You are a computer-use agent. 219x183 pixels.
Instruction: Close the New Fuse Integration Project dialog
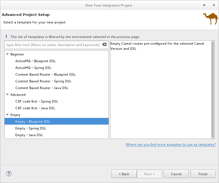214,5
